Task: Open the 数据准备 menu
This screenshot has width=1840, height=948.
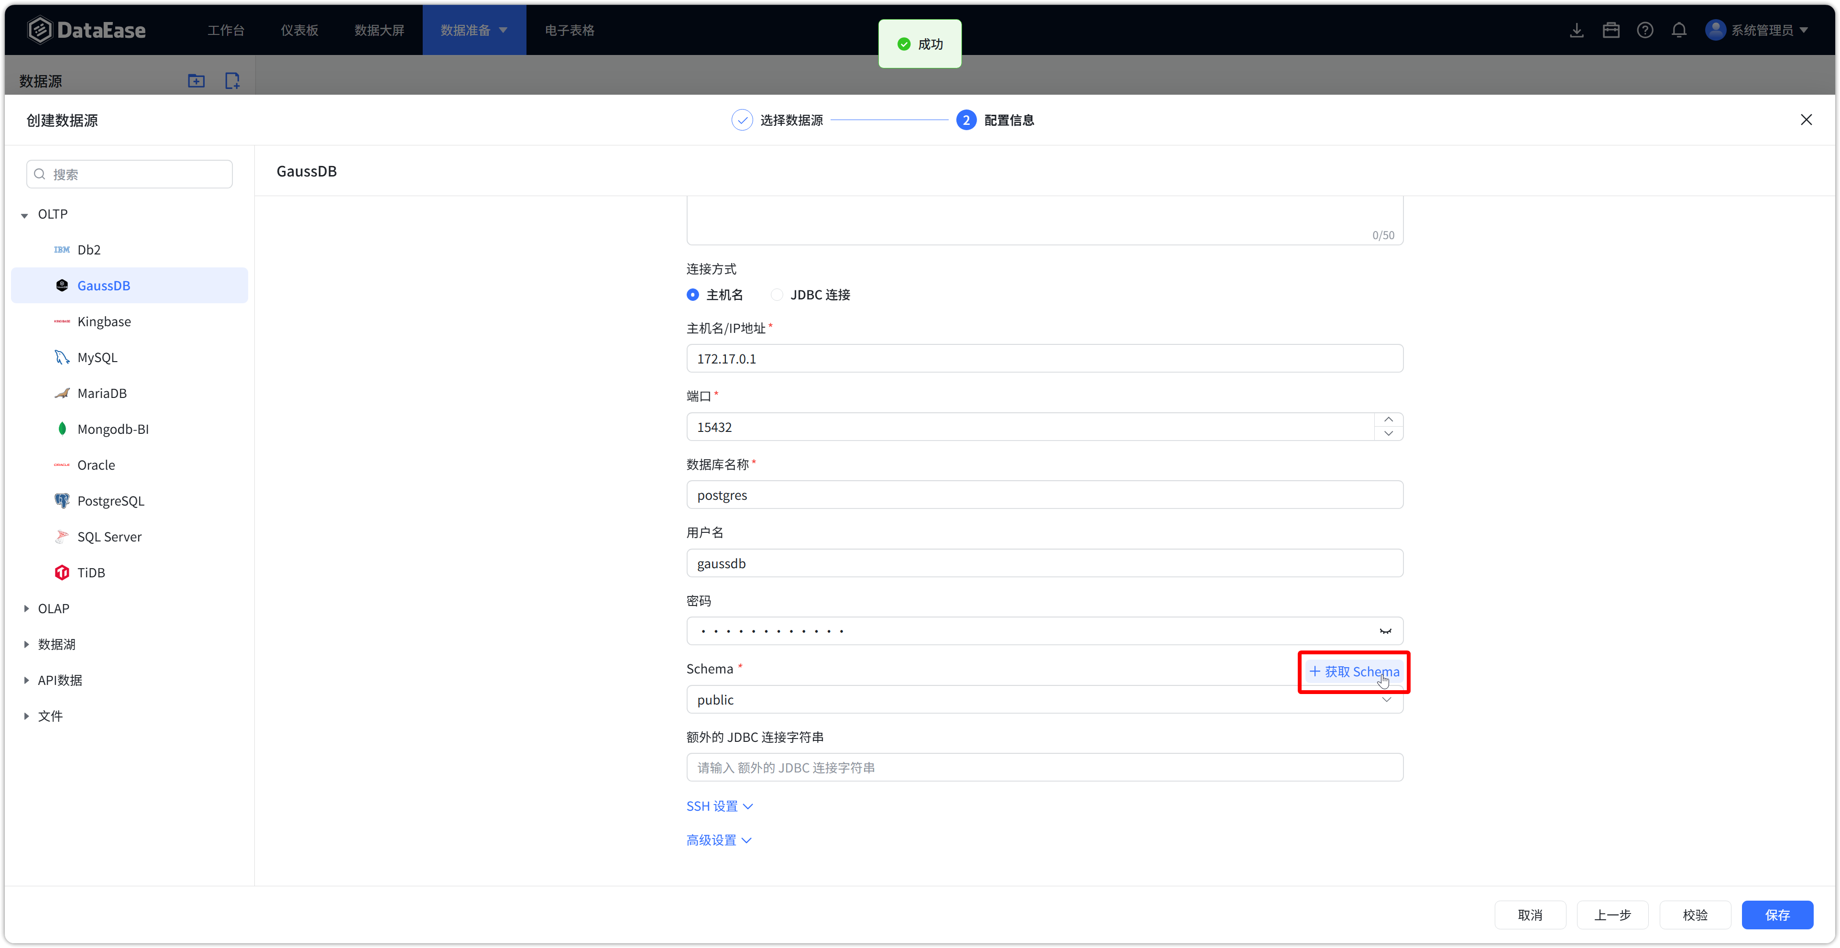Action: [x=474, y=30]
